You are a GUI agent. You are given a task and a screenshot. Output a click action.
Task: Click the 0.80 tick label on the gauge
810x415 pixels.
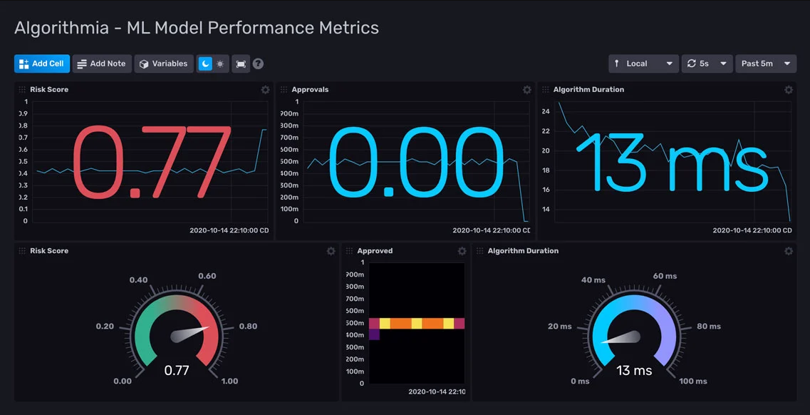point(248,326)
